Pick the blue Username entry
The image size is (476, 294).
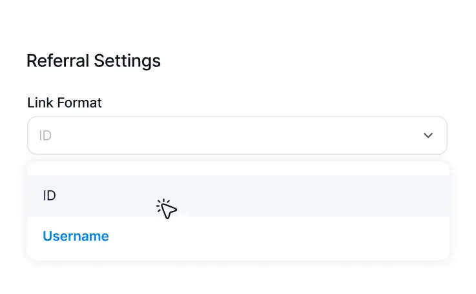(76, 236)
